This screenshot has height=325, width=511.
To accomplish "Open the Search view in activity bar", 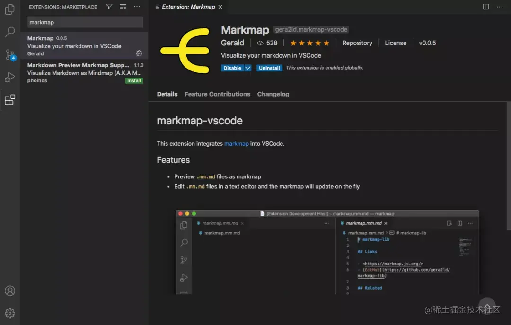I will 10,32.
